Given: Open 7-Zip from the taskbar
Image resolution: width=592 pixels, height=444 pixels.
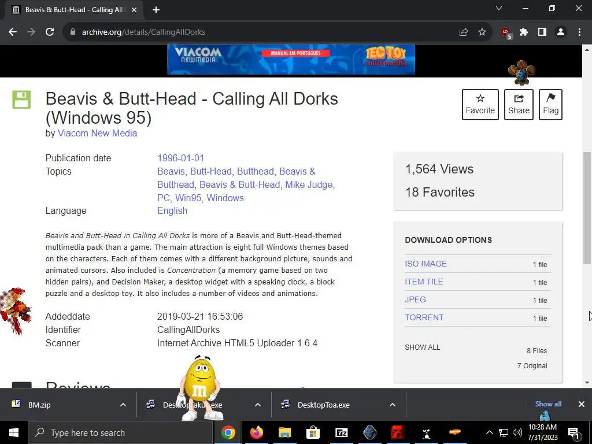Looking at the screenshot, I should click(x=341, y=432).
